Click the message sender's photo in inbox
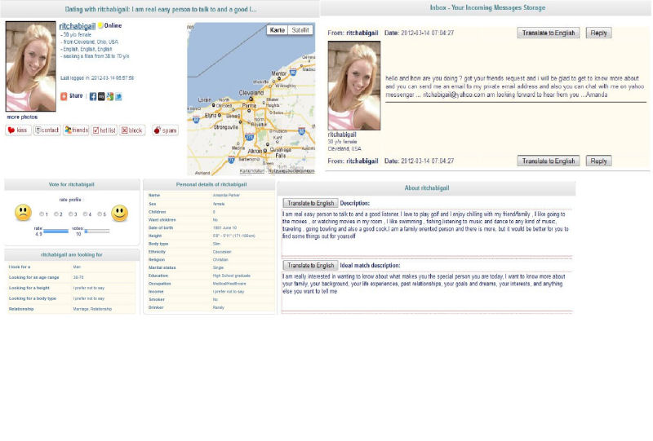 [x=354, y=86]
